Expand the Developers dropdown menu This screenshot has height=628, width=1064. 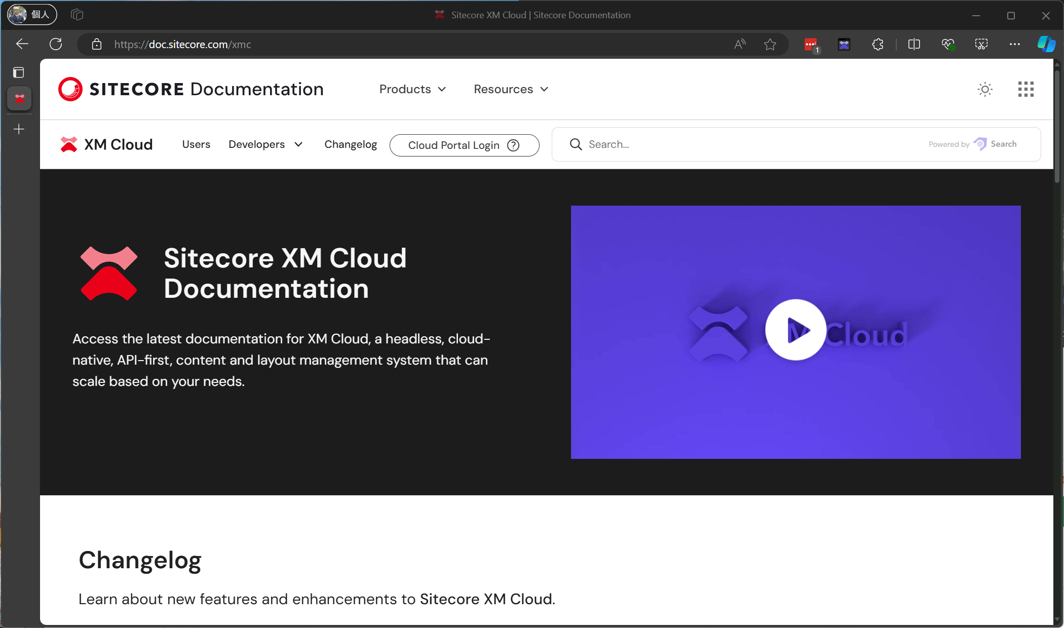(x=265, y=144)
